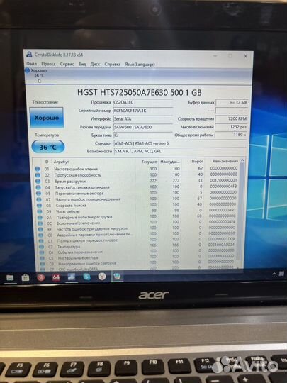Image resolution: width=287 pixels, height=383 pixels.
Task: Select the Пропускная способность attribute
Action: tap(78, 175)
